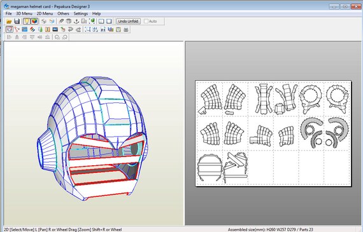This screenshot has width=363, height=232.
Task: Click the anchor icon in the toolbar
Action: click(x=76, y=22)
